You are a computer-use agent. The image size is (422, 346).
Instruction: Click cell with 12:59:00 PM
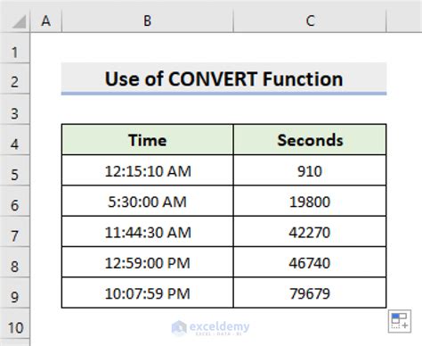coord(148,262)
